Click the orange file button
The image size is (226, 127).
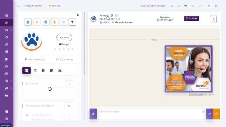click(x=54, y=22)
